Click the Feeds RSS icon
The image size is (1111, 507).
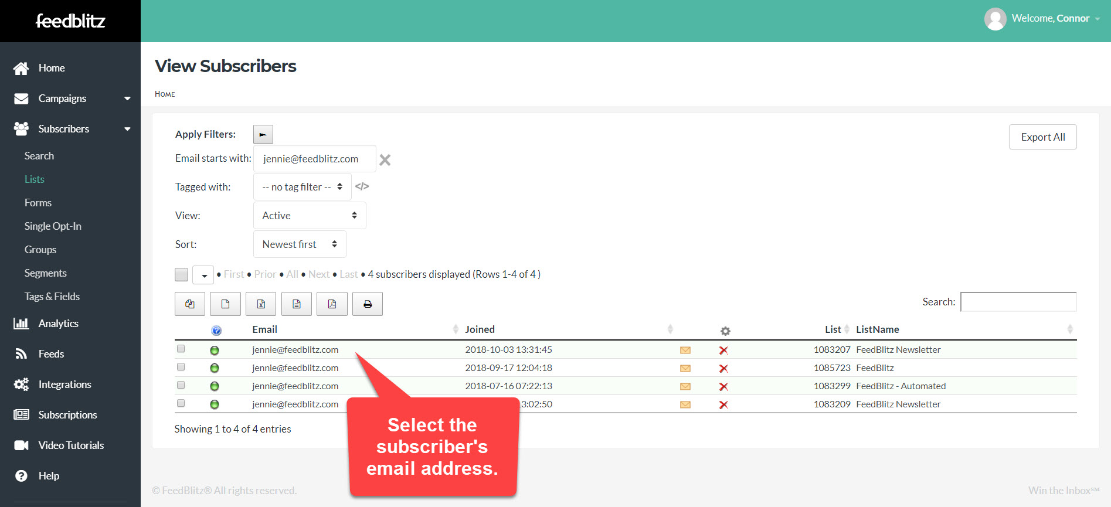click(x=21, y=354)
